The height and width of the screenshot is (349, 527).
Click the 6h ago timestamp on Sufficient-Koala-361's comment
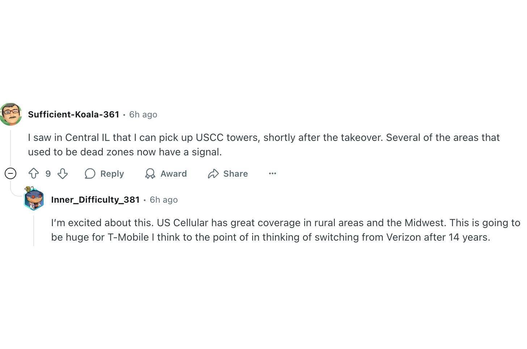click(143, 115)
